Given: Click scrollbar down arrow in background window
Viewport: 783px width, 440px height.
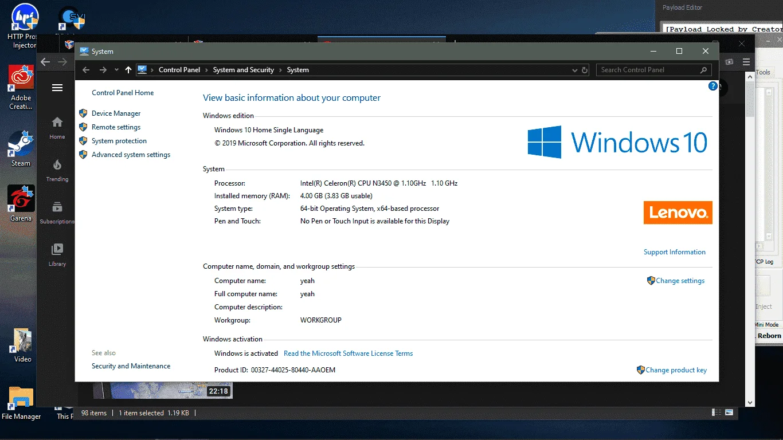Looking at the screenshot, I should (x=750, y=403).
